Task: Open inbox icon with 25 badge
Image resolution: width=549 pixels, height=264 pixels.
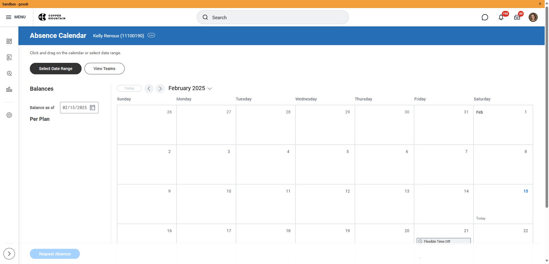Action: coord(517,17)
